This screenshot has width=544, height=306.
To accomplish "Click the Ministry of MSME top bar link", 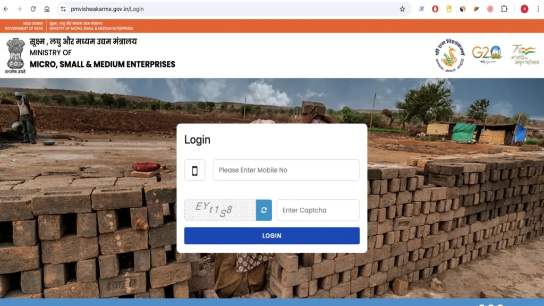I will (91, 25).
